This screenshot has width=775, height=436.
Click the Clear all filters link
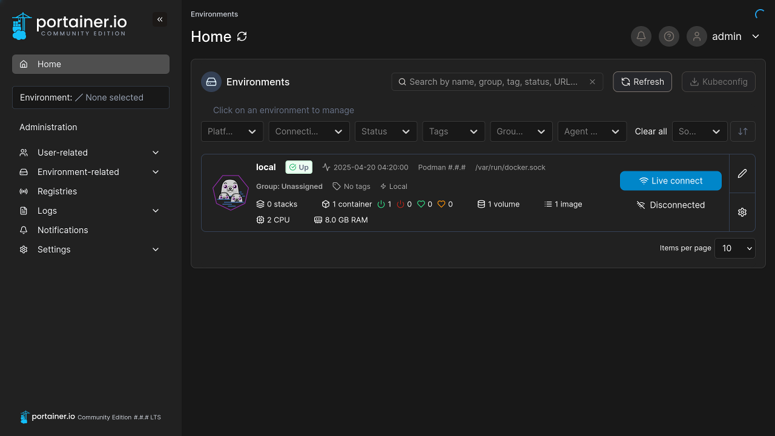[650, 131]
